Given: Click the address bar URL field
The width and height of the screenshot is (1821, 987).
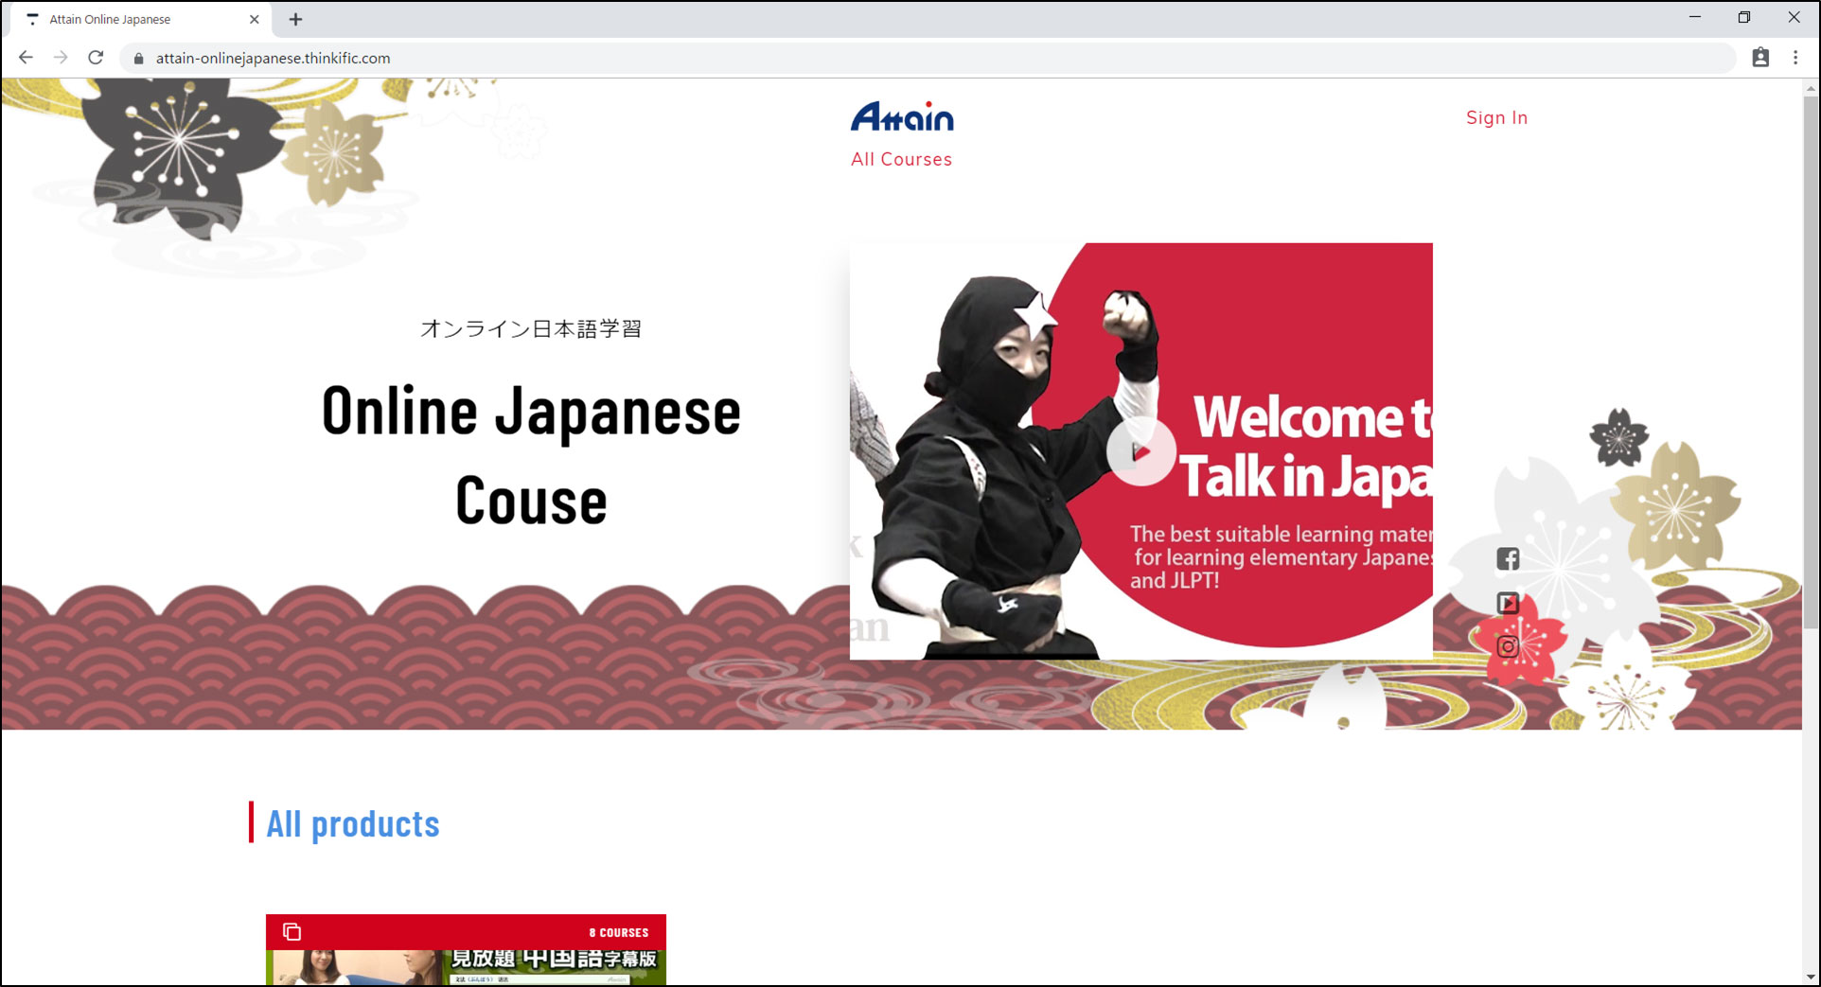Looking at the screenshot, I should pos(852,58).
